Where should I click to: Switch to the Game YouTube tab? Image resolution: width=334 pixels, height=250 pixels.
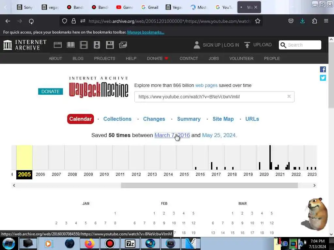125,7
